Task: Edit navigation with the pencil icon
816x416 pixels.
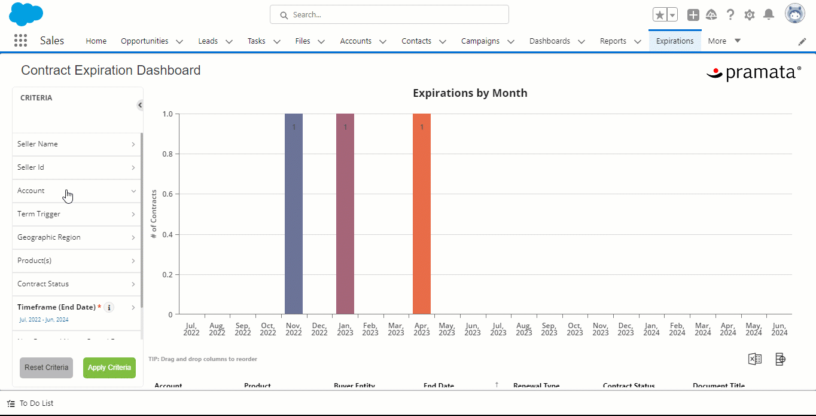Action: coord(802,41)
